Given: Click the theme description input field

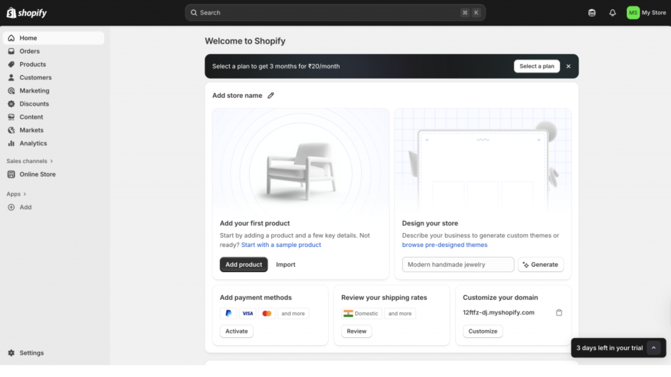Looking at the screenshot, I should (x=458, y=265).
